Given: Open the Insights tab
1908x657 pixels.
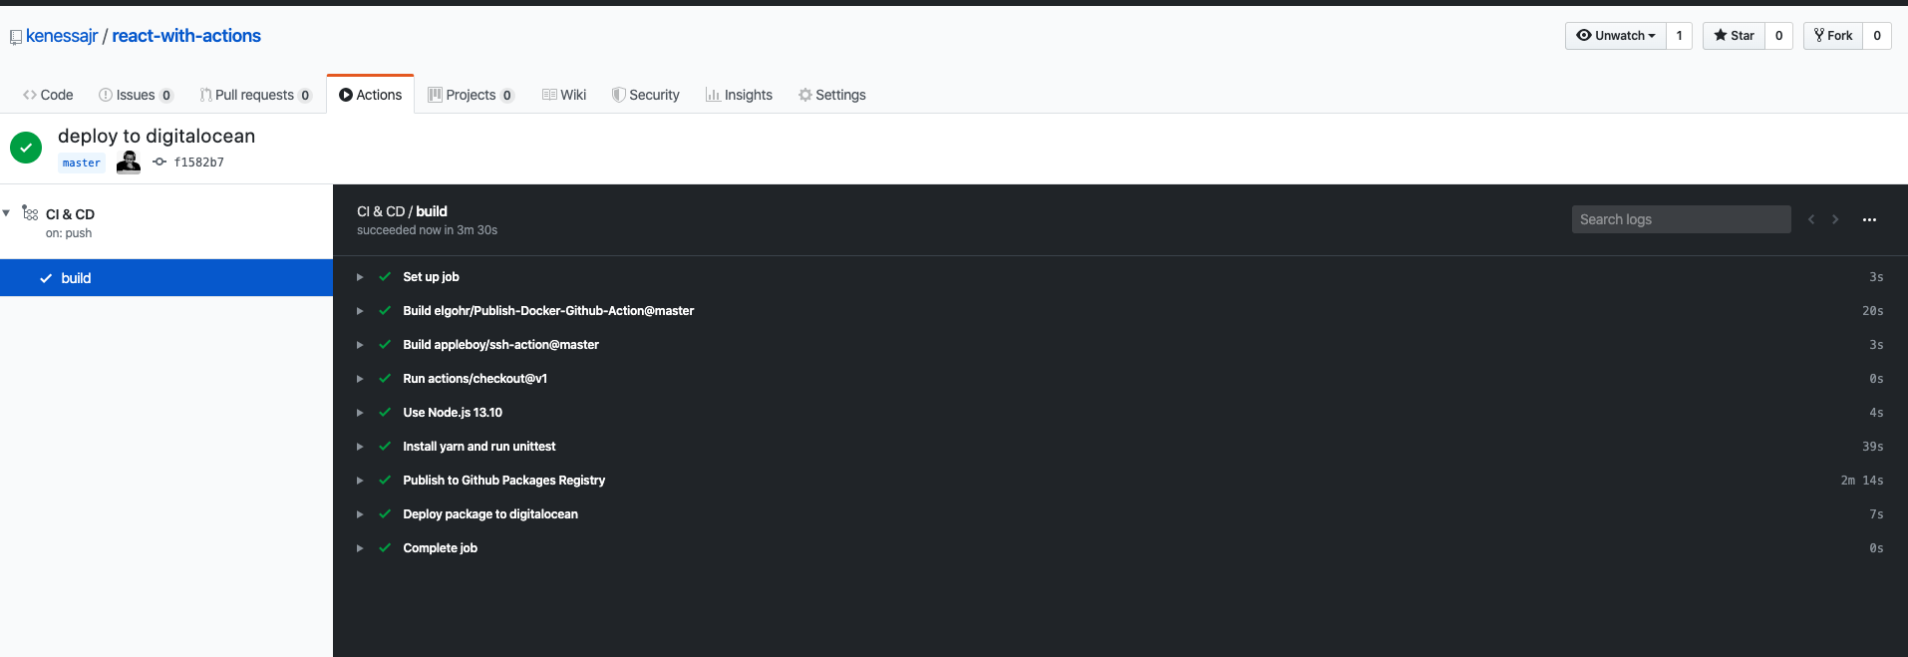Looking at the screenshot, I should coord(739,95).
